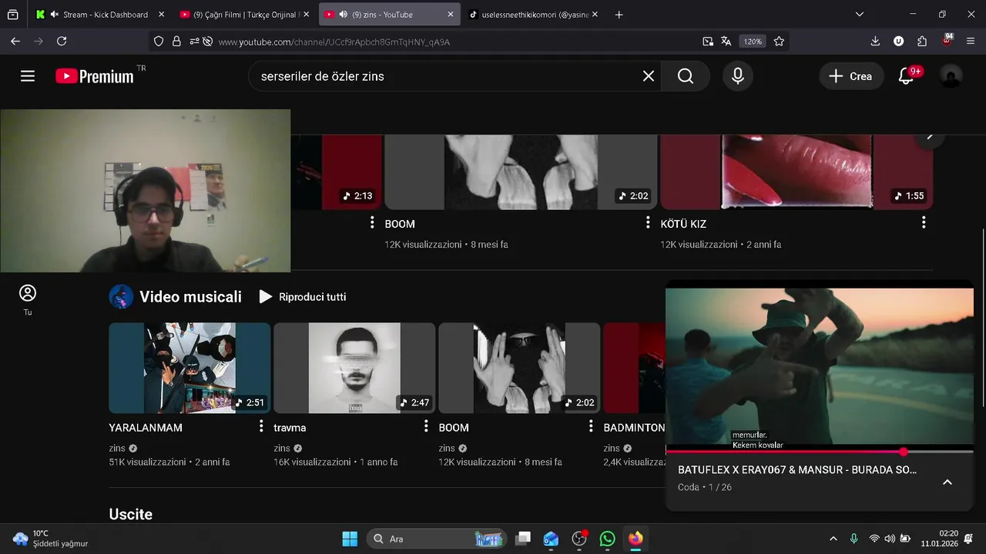Viewport: 986px width, 554px height.
Task: Go back to previous page
Action: pyautogui.click(x=15, y=42)
